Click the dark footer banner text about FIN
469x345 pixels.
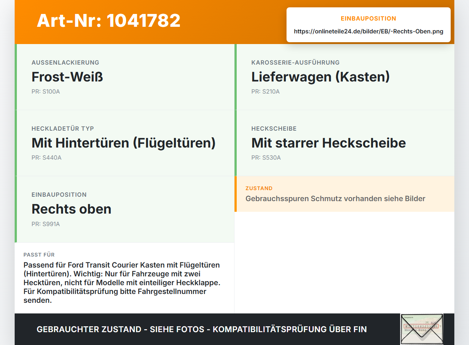click(202, 329)
